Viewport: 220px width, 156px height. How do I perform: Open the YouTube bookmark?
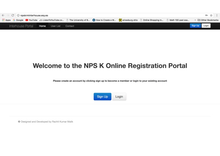pos(31,20)
